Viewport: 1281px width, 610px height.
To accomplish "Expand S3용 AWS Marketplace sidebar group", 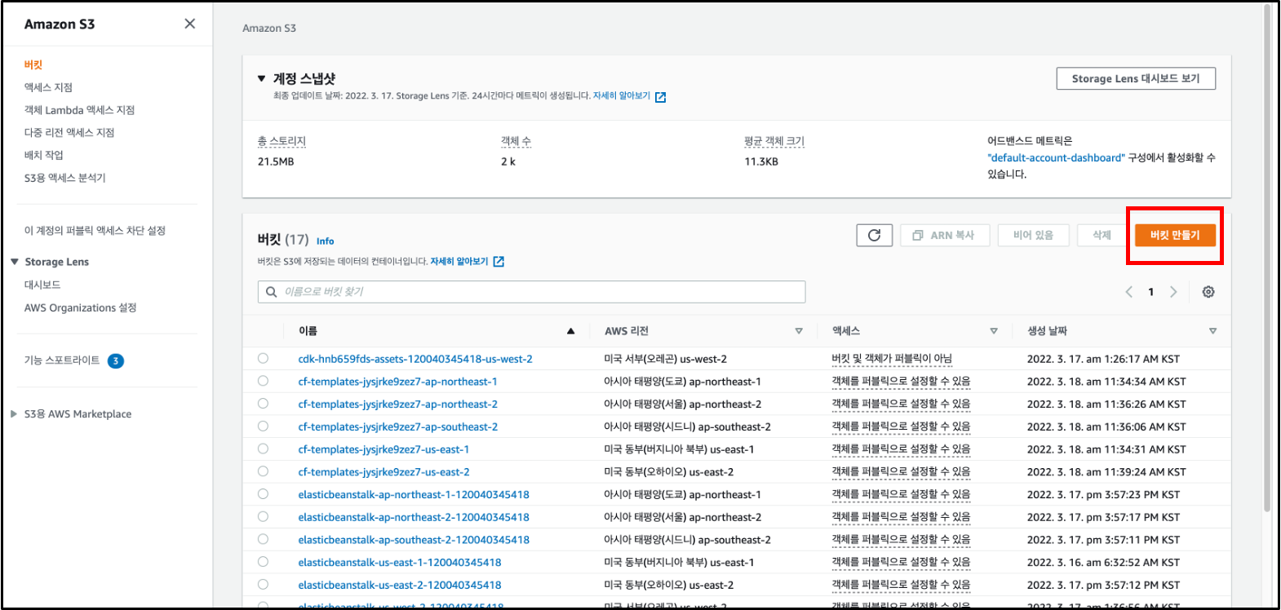I will pyautogui.click(x=14, y=414).
